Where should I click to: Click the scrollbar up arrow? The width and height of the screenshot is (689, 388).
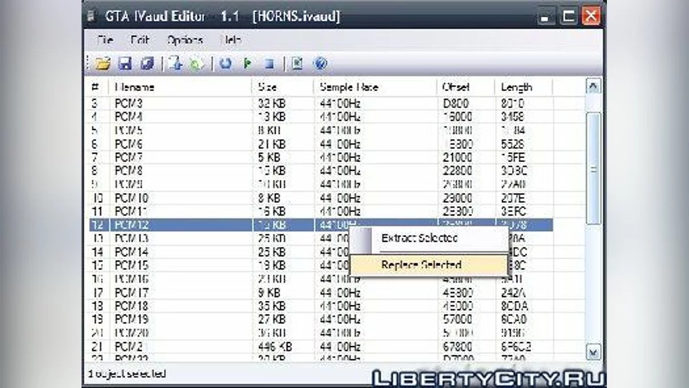(x=594, y=87)
